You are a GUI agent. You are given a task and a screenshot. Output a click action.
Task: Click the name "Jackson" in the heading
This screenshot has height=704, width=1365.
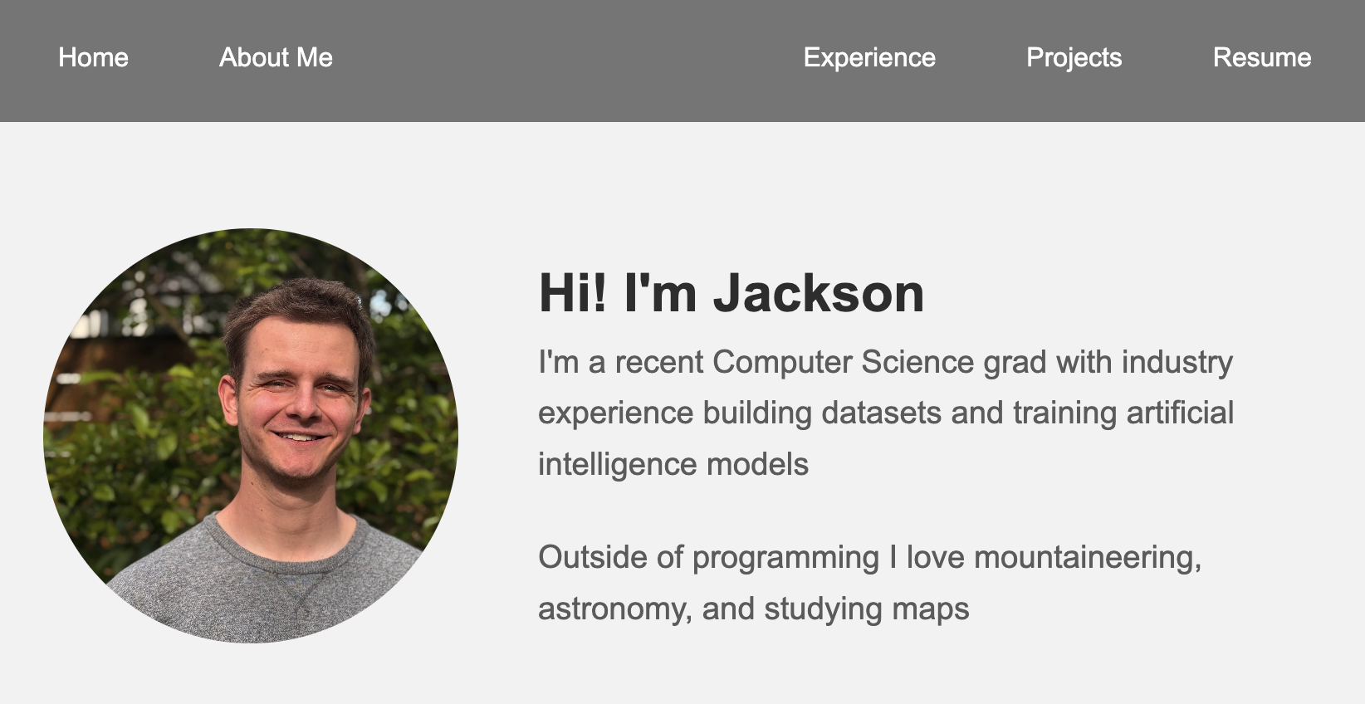coord(819,293)
